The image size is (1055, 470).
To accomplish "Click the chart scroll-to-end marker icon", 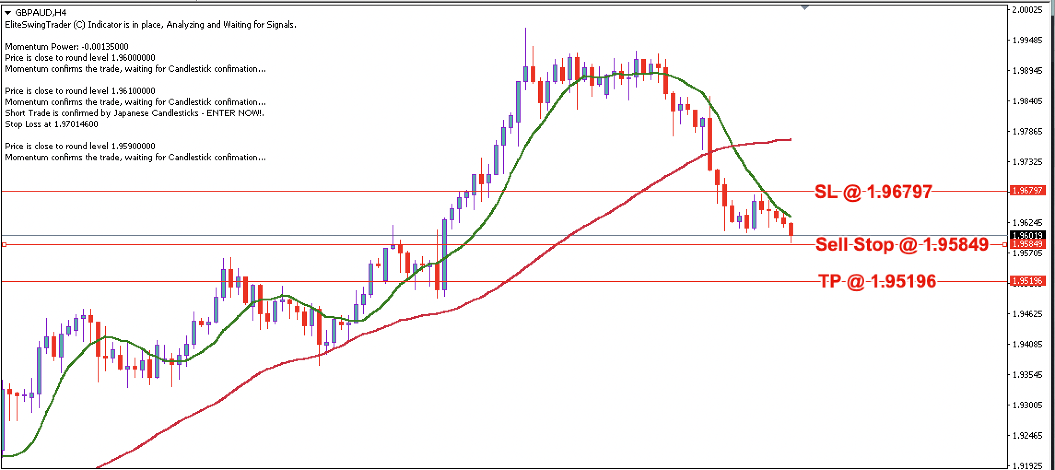I will pos(806,8).
